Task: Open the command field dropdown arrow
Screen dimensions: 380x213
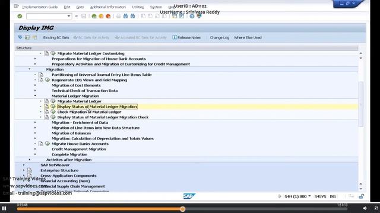Action: coord(69,16)
